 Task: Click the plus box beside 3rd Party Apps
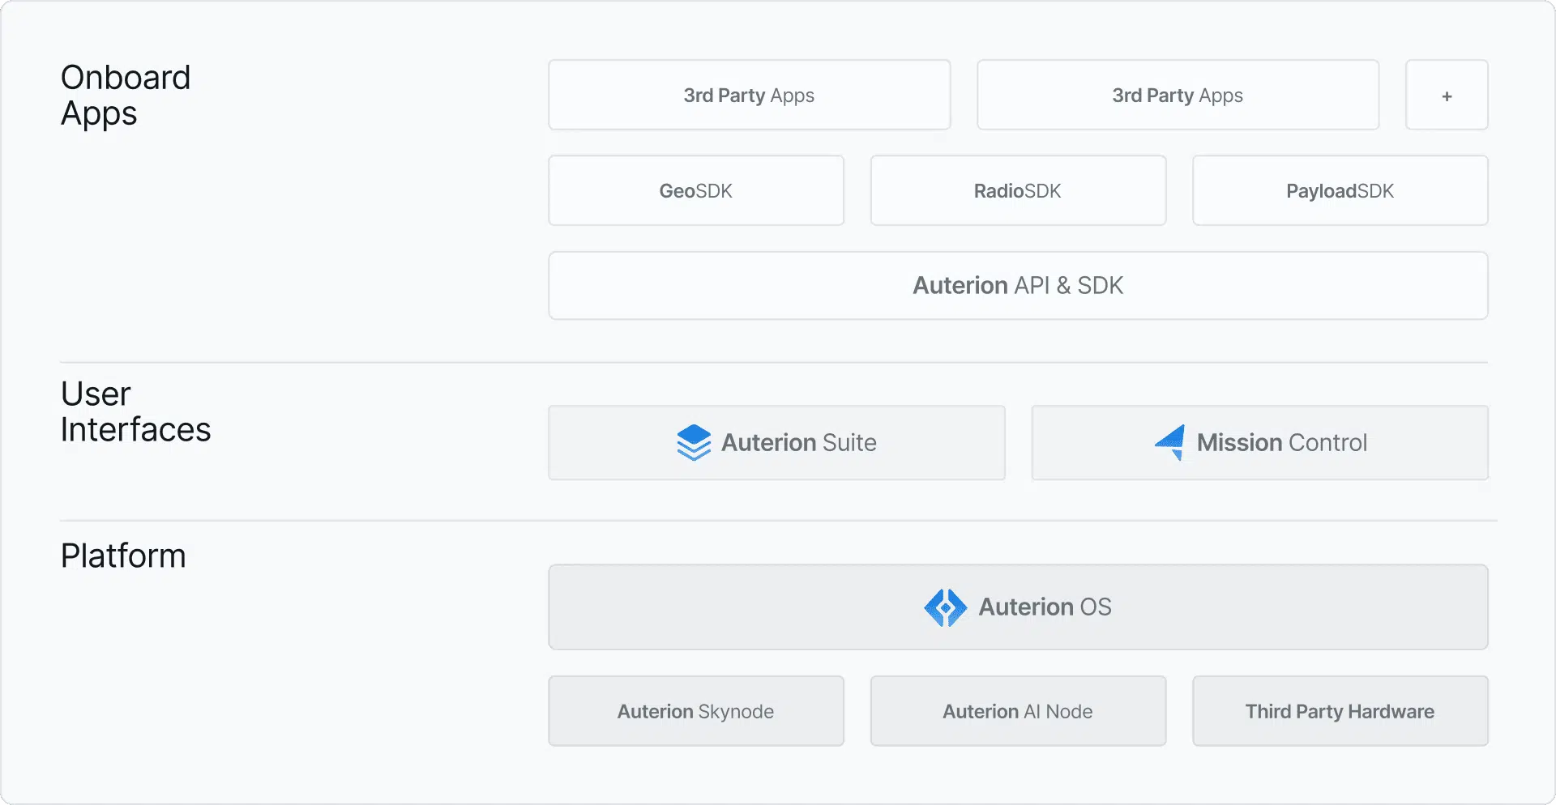[x=1447, y=95]
